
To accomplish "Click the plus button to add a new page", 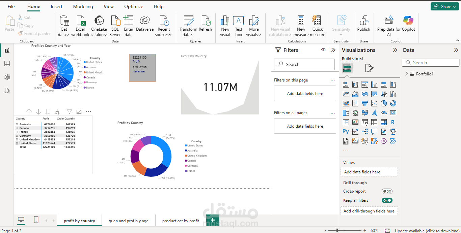I will point(212,220).
